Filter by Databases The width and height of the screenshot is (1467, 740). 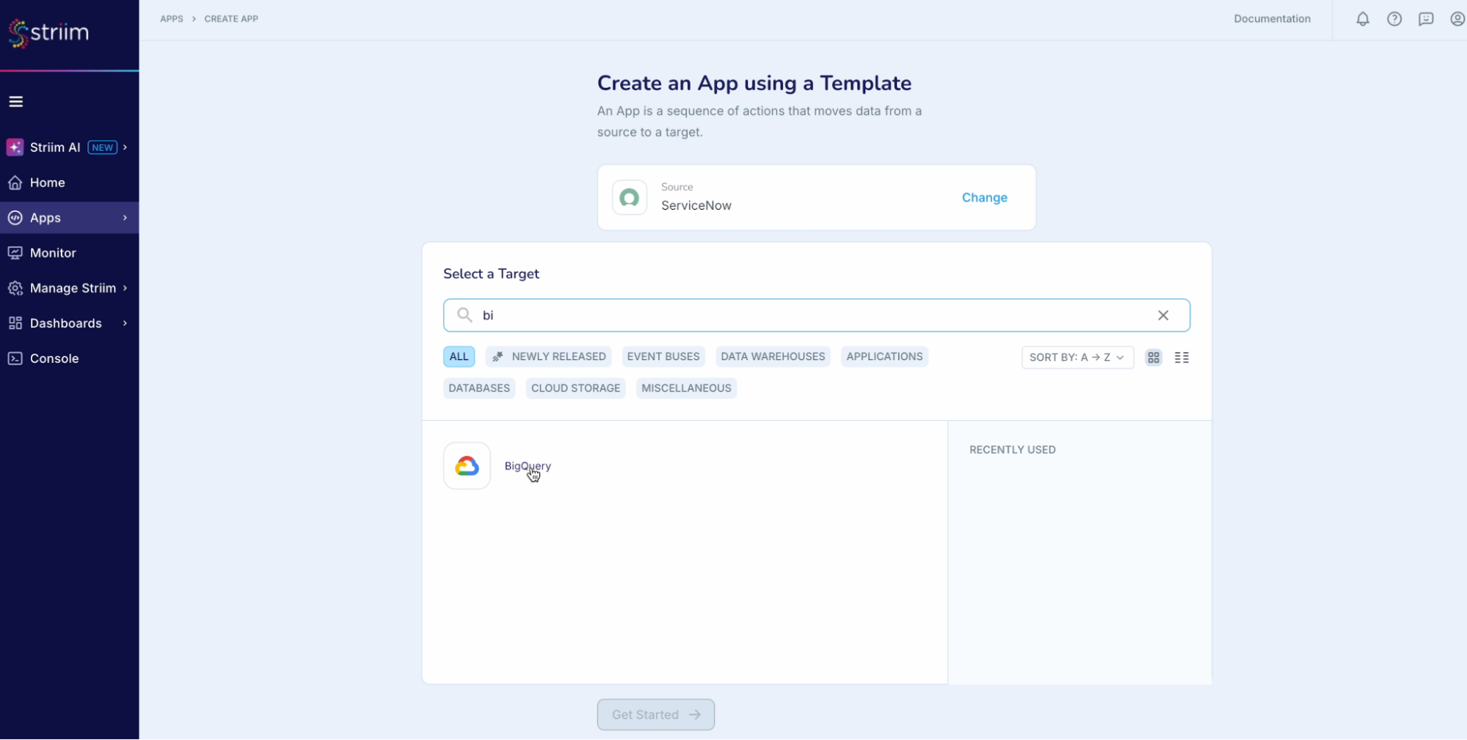pos(479,388)
